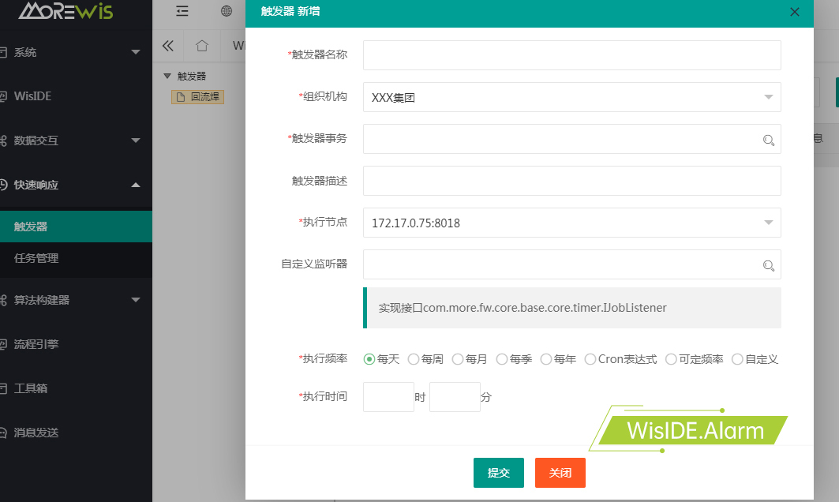Click the orange 关闭 button

(x=560, y=473)
